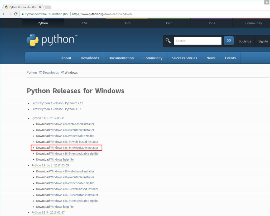Click the browser forward arrow

click(11, 14)
